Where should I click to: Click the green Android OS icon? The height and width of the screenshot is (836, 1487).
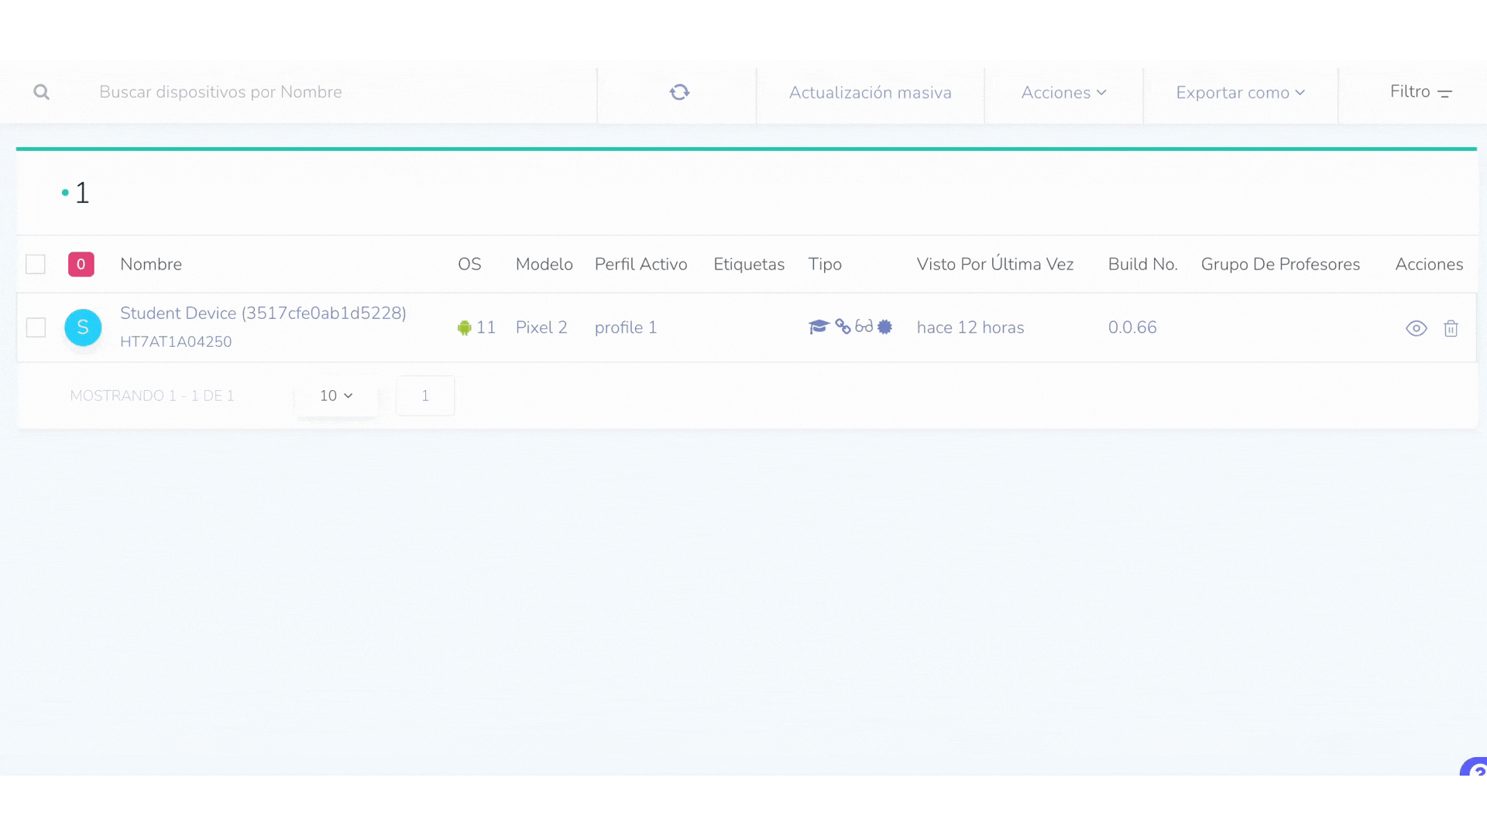(464, 327)
